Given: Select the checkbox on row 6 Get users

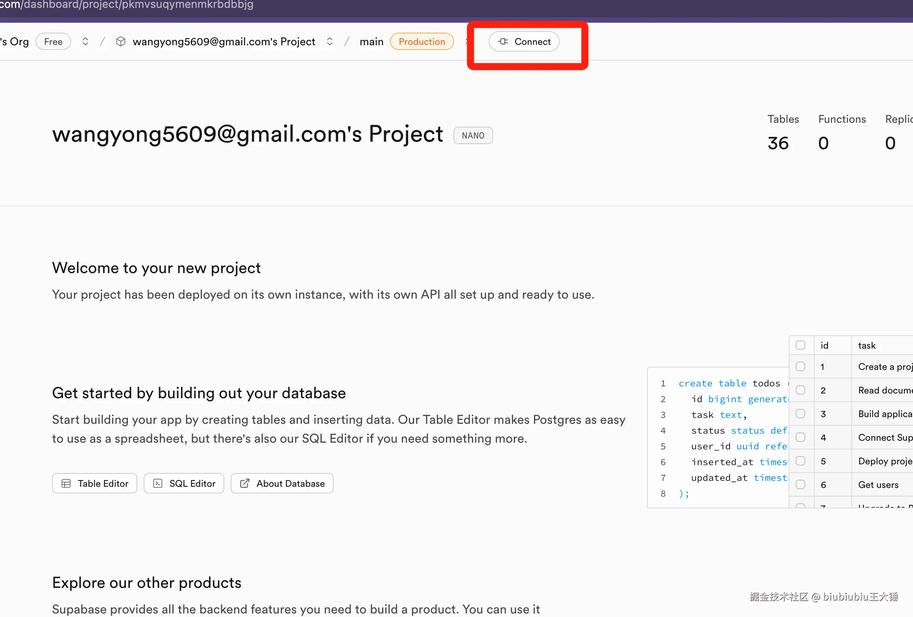Looking at the screenshot, I should tap(800, 484).
